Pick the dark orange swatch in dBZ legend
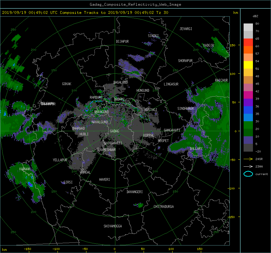The image size is (271, 253). coord(248,50)
